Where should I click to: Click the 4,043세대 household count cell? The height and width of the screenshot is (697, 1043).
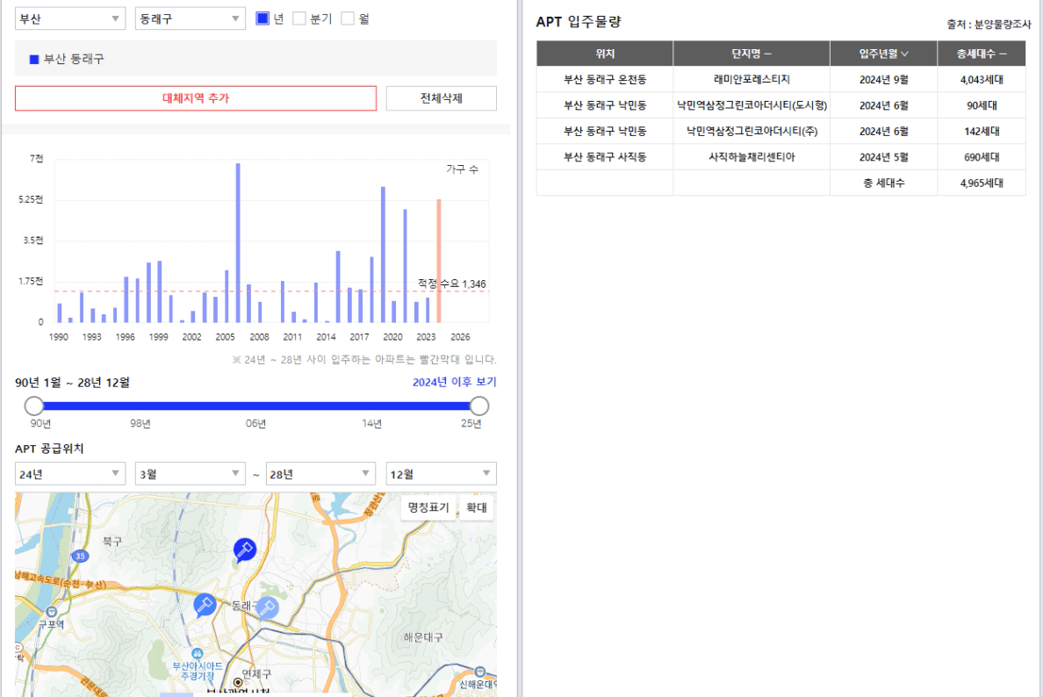click(982, 80)
